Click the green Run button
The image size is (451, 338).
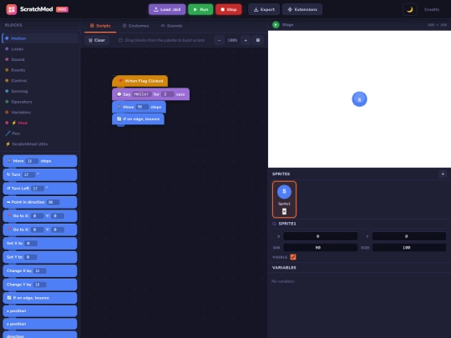[200, 9]
